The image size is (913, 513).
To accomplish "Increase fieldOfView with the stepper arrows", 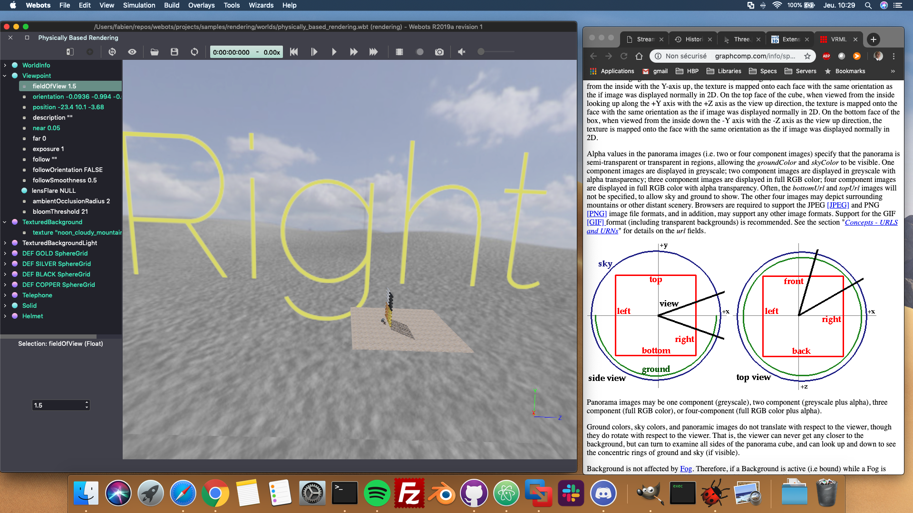I will pos(86,403).
